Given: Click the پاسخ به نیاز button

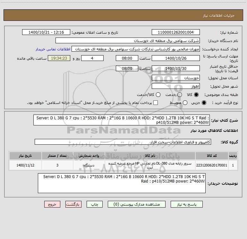Looking at the screenshot, I should click(187, 204).
